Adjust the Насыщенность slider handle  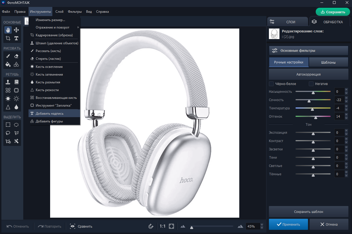coord(313,93)
